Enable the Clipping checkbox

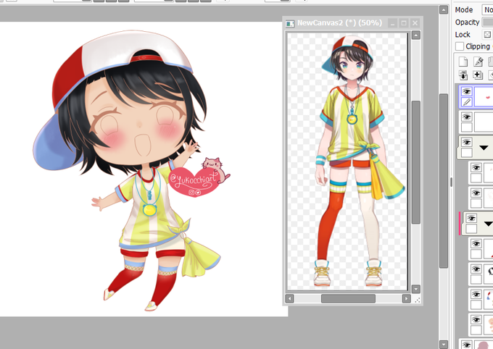coord(460,46)
